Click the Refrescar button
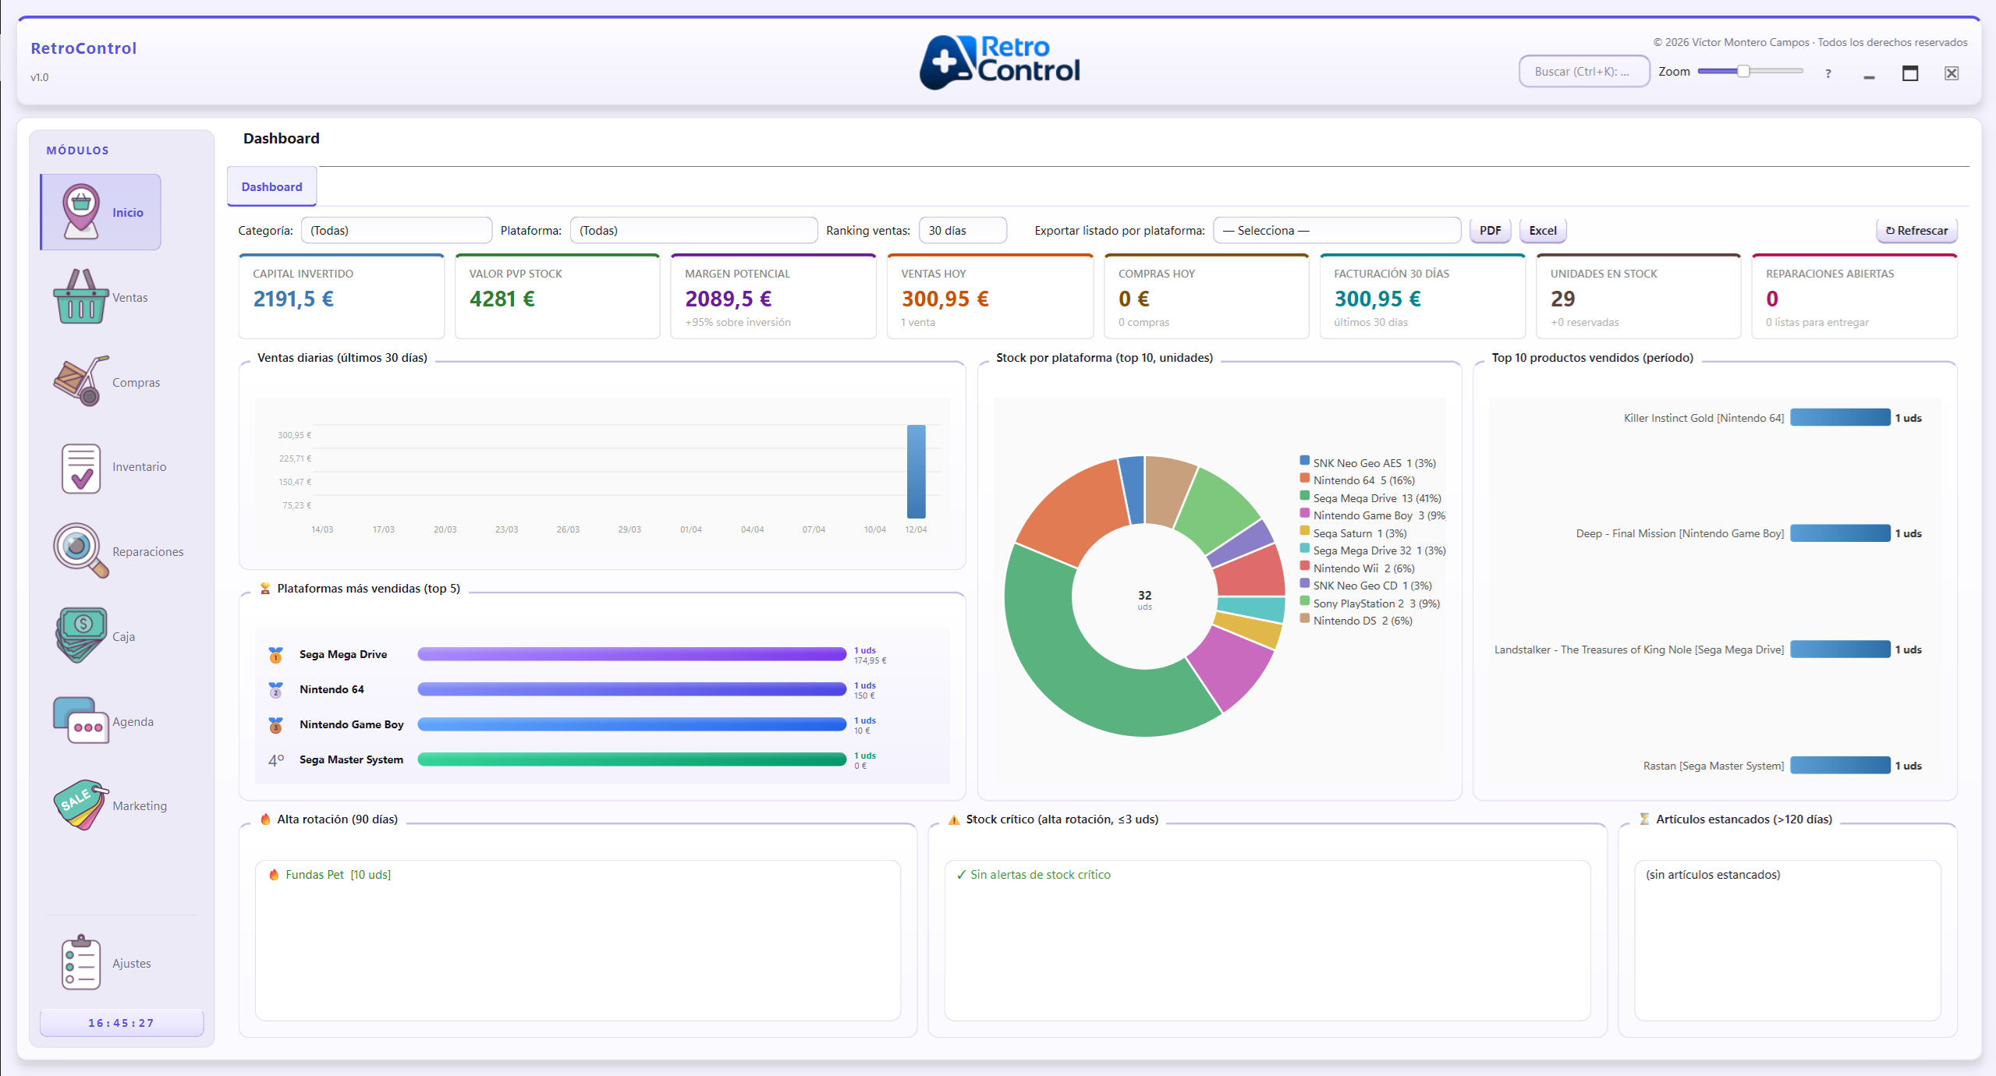Viewport: 1996px width, 1076px height. (1916, 230)
